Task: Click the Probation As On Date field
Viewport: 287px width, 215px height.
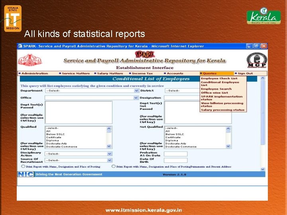Action: click(175, 154)
